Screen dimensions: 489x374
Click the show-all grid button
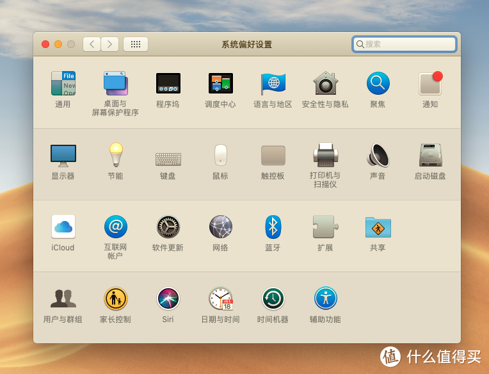136,44
